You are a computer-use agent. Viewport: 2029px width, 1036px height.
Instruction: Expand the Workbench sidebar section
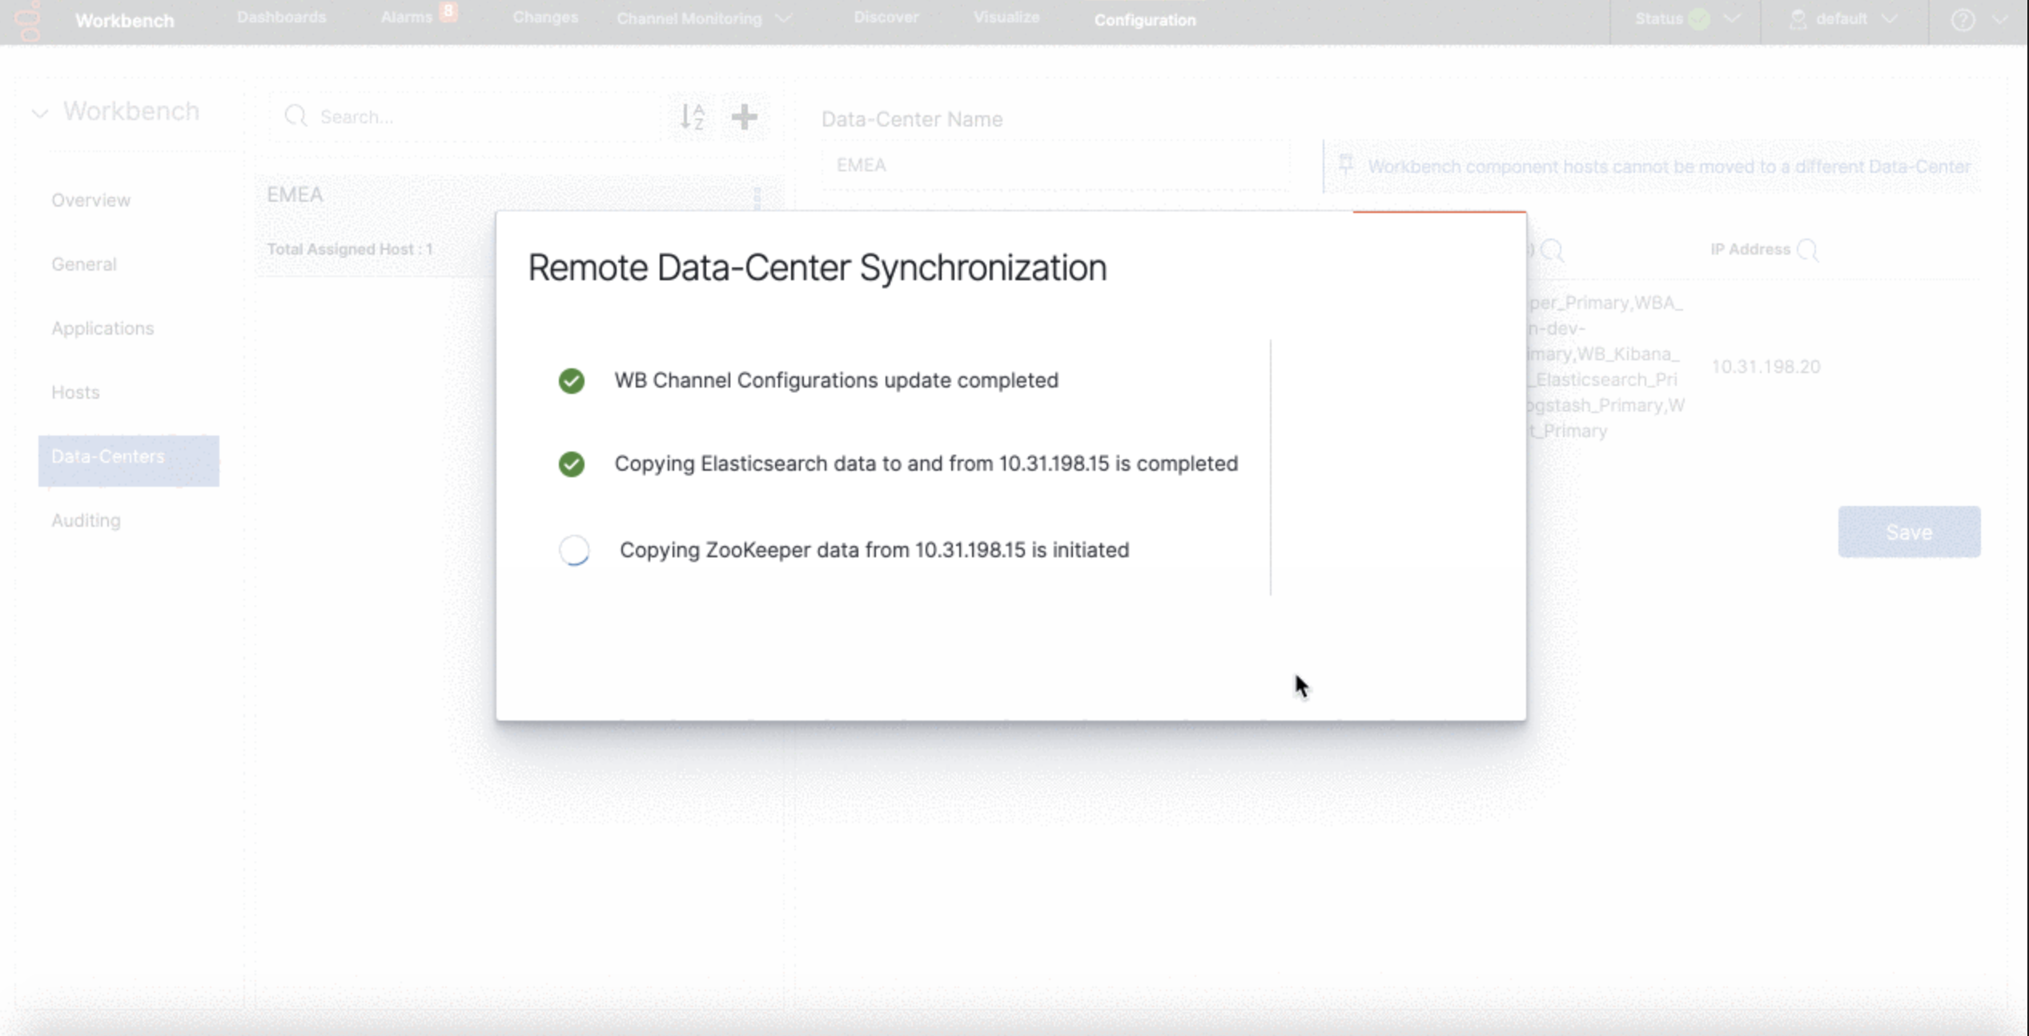pos(41,111)
